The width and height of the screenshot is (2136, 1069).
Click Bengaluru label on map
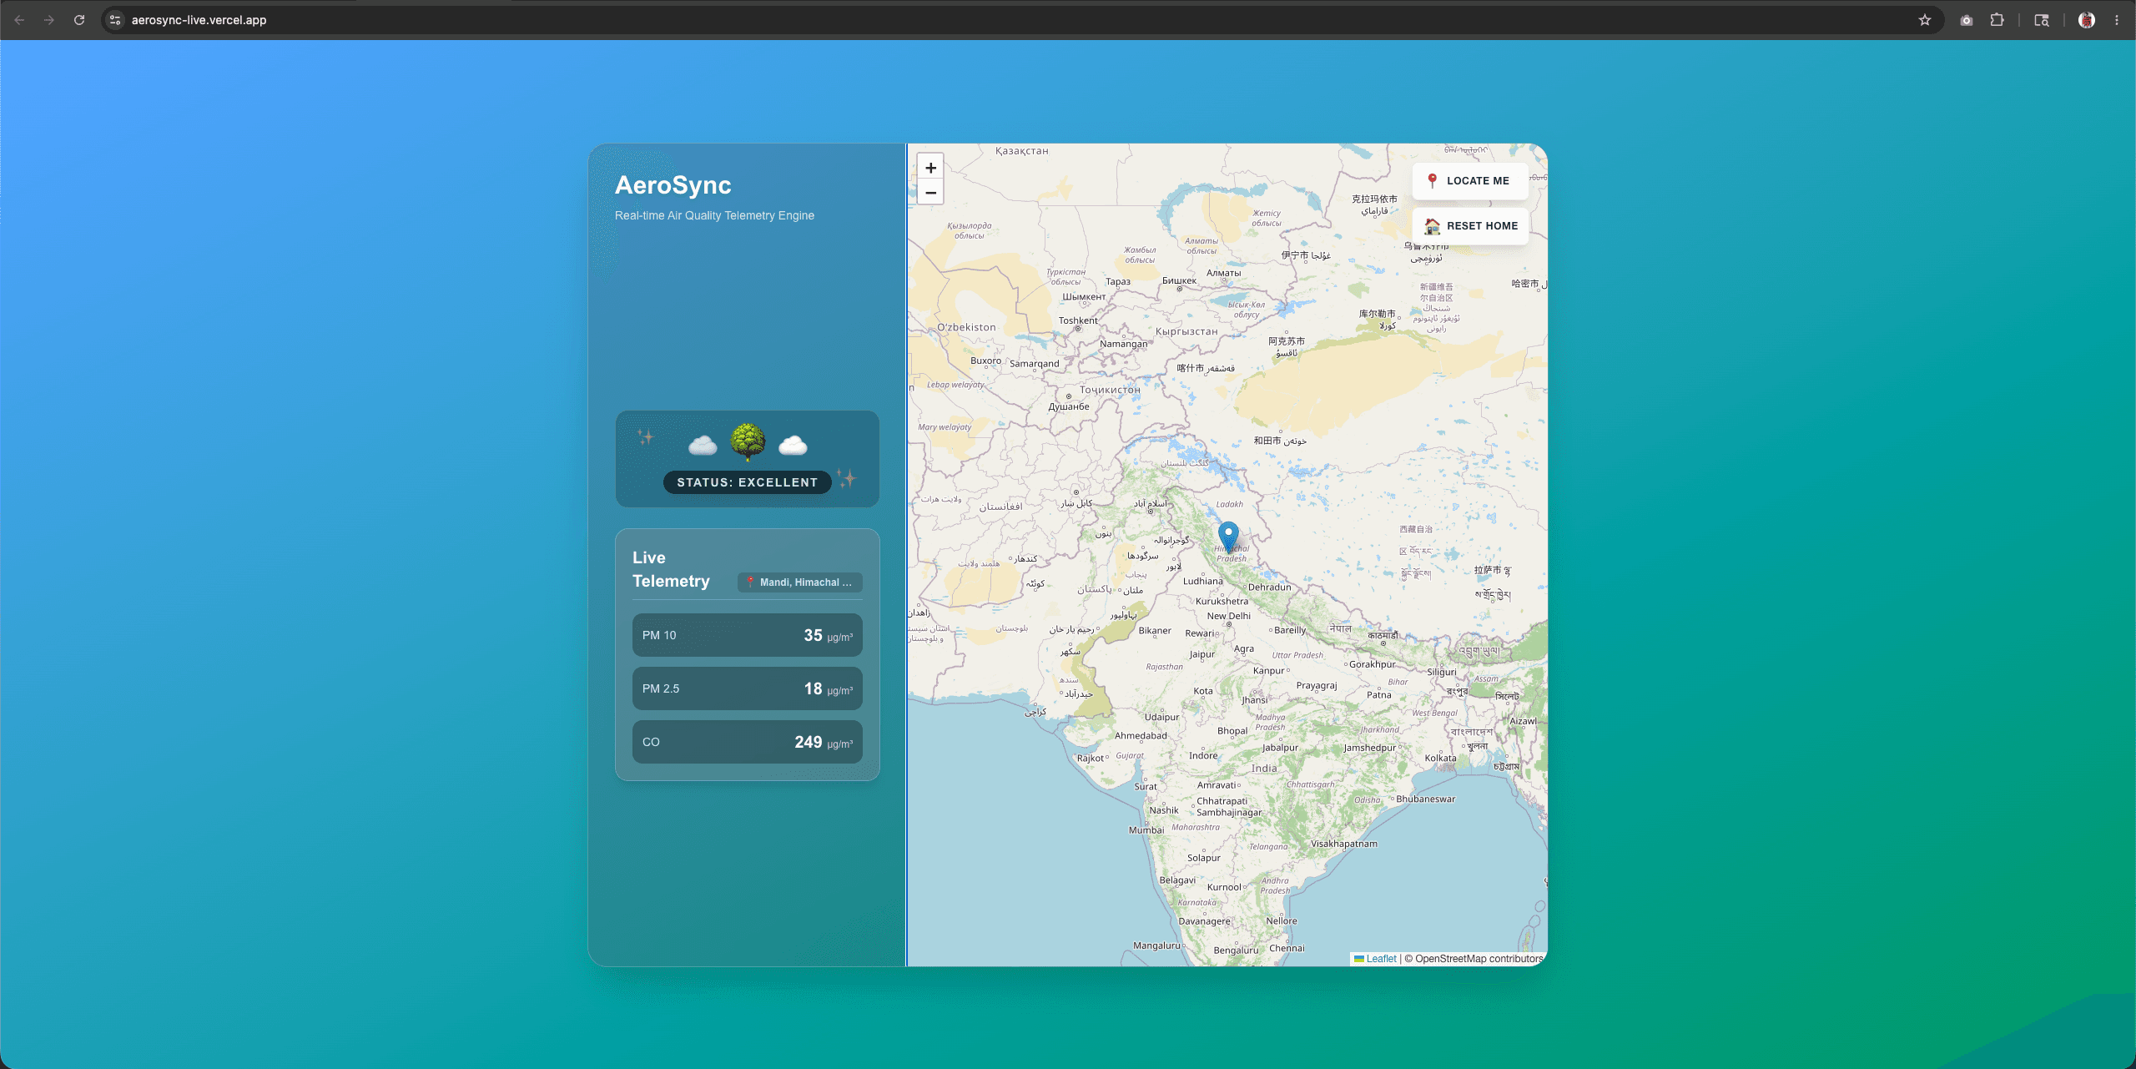click(1236, 951)
